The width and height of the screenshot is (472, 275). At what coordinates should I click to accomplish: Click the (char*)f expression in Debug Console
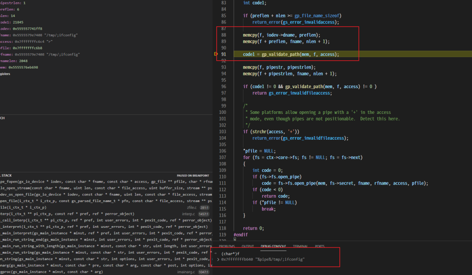tap(230, 254)
